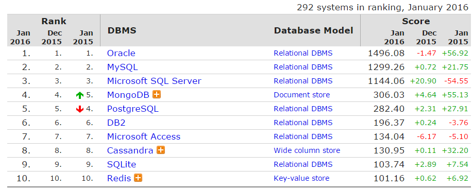Click the Document store model link

pos(301,95)
